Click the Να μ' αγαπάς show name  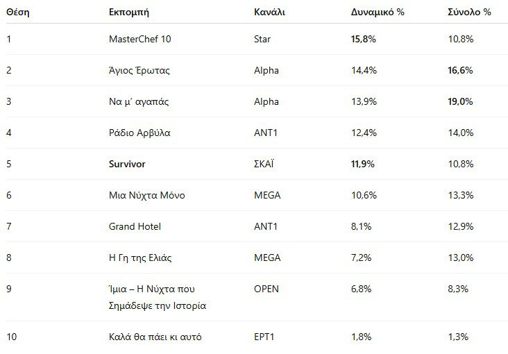[139, 101]
